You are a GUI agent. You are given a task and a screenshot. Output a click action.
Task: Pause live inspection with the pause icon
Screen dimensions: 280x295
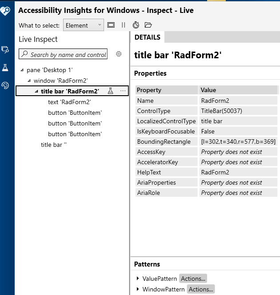coord(123,25)
